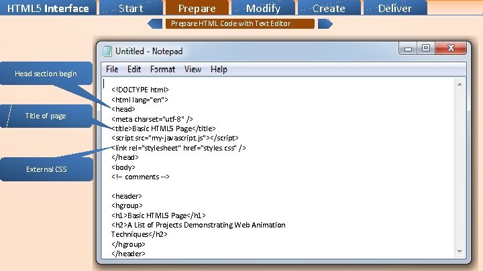Select the Deliver tab
The height and width of the screenshot is (271, 483).
[x=395, y=7]
